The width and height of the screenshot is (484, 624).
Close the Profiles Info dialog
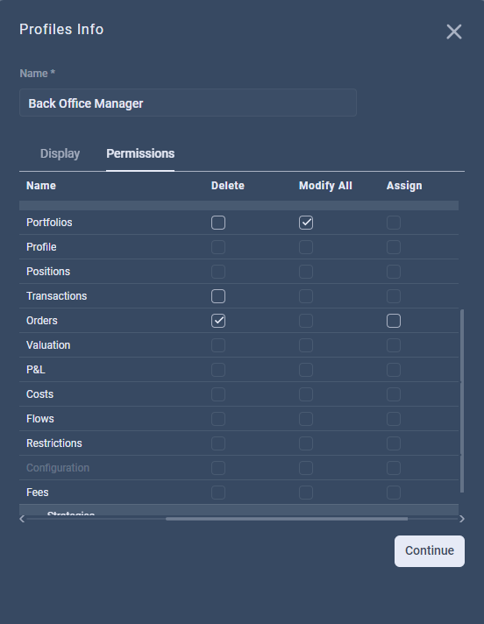pos(454,32)
